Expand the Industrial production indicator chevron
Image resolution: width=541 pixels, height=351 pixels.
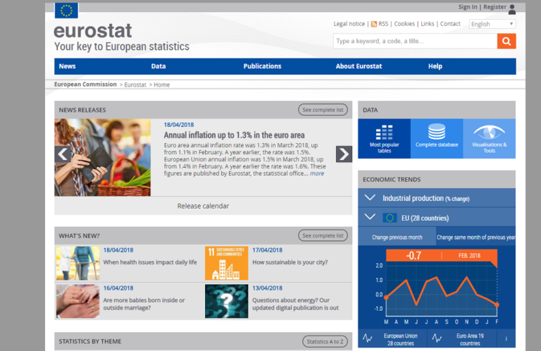(370, 198)
